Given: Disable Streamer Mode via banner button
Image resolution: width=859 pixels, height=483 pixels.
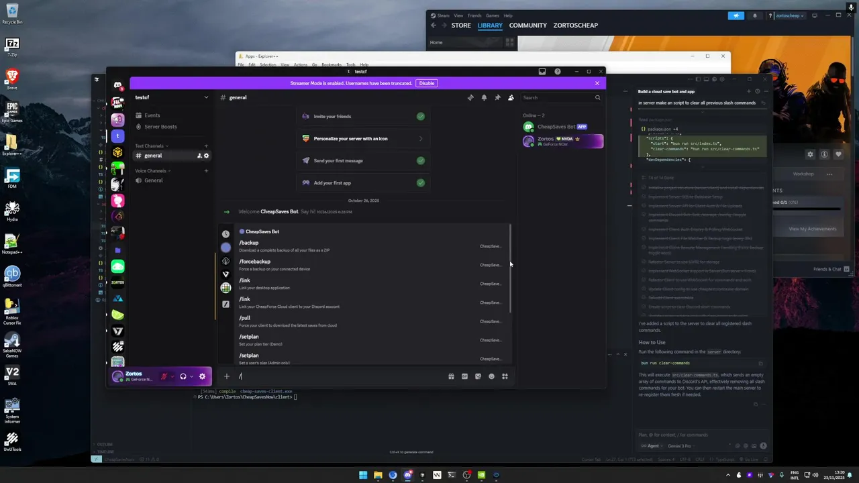Looking at the screenshot, I should click(427, 83).
